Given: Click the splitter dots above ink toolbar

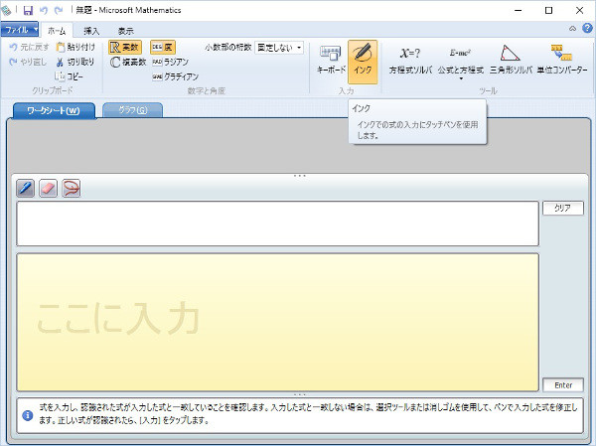Looking at the screenshot, I should [x=300, y=176].
